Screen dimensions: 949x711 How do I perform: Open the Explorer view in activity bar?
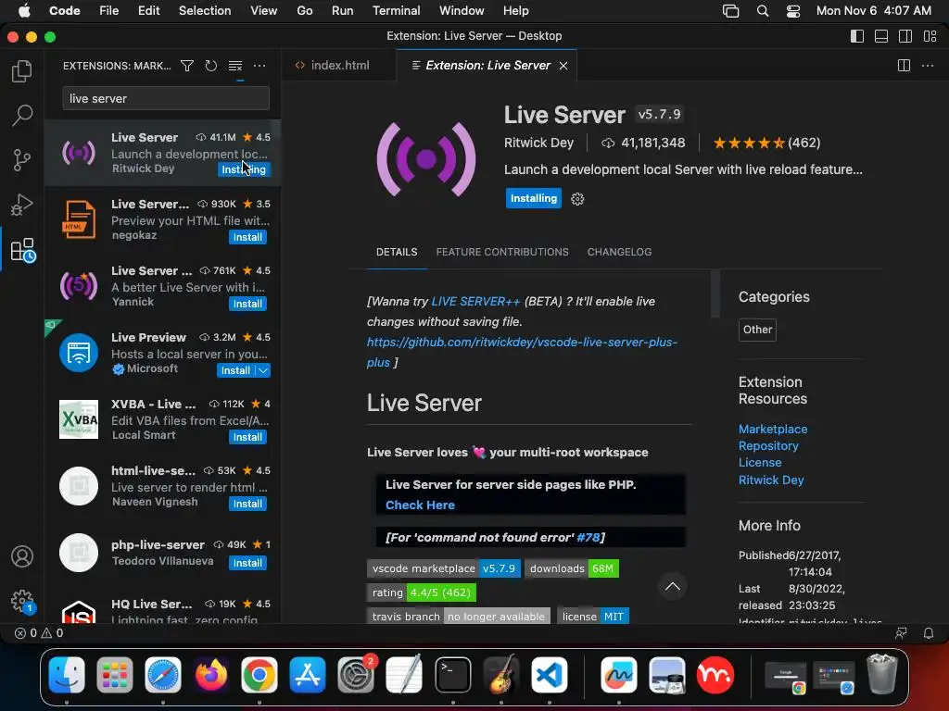22,71
